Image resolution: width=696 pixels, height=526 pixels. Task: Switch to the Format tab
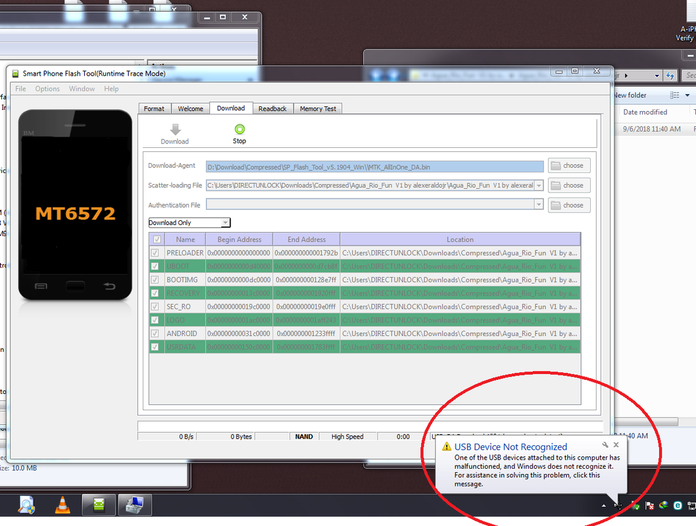point(154,108)
